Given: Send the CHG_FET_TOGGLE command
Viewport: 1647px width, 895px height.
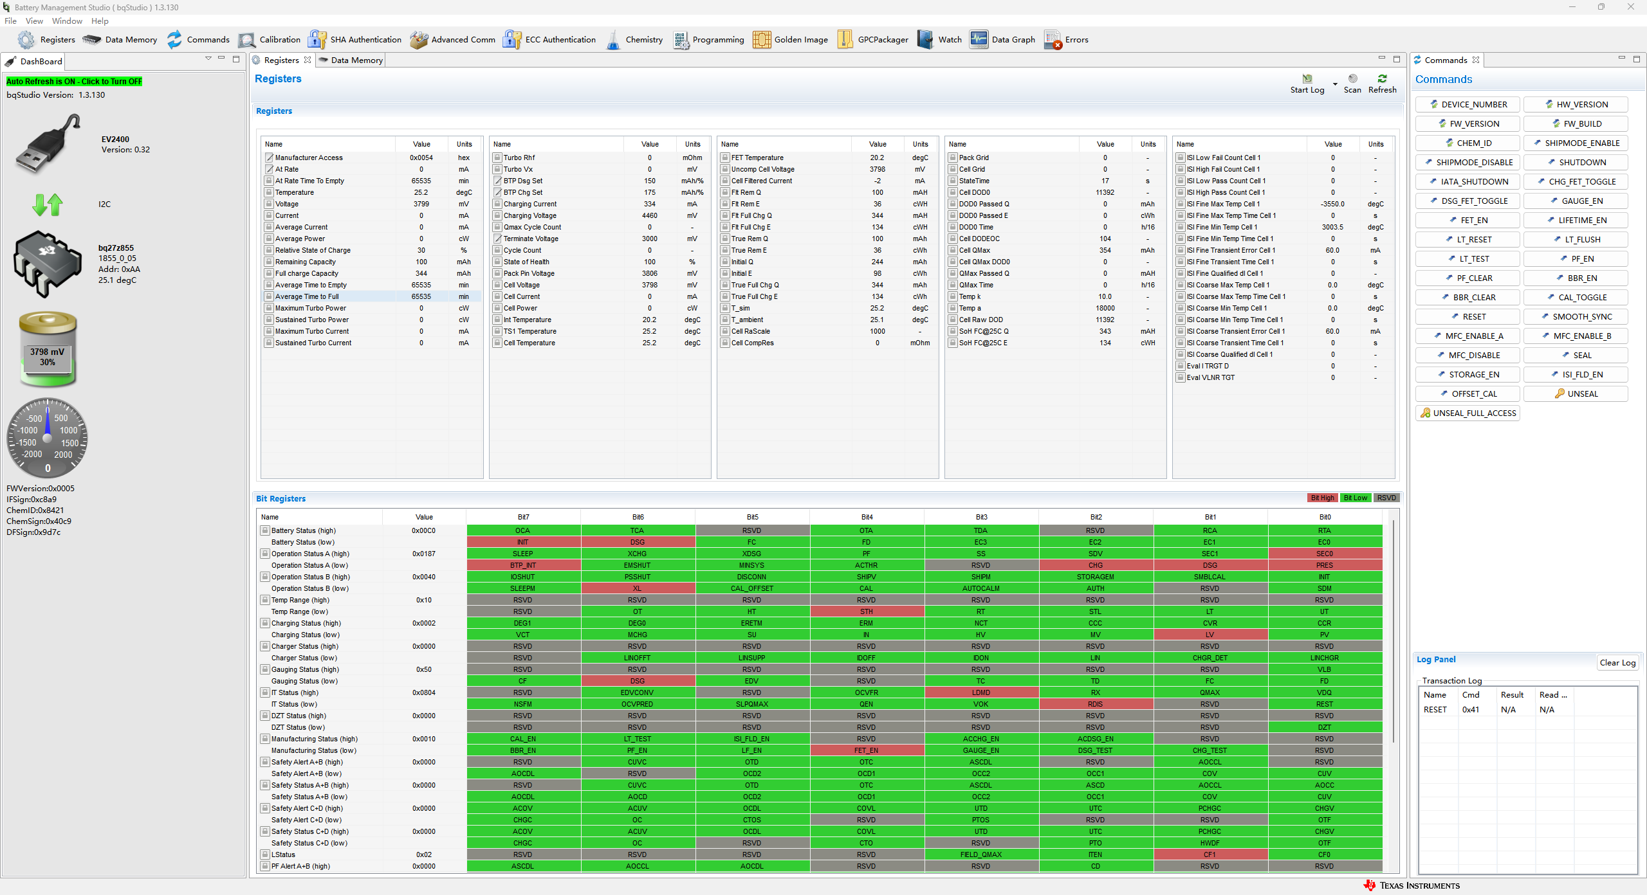Looking at the screenshot, I should [x=1576, y=182].
